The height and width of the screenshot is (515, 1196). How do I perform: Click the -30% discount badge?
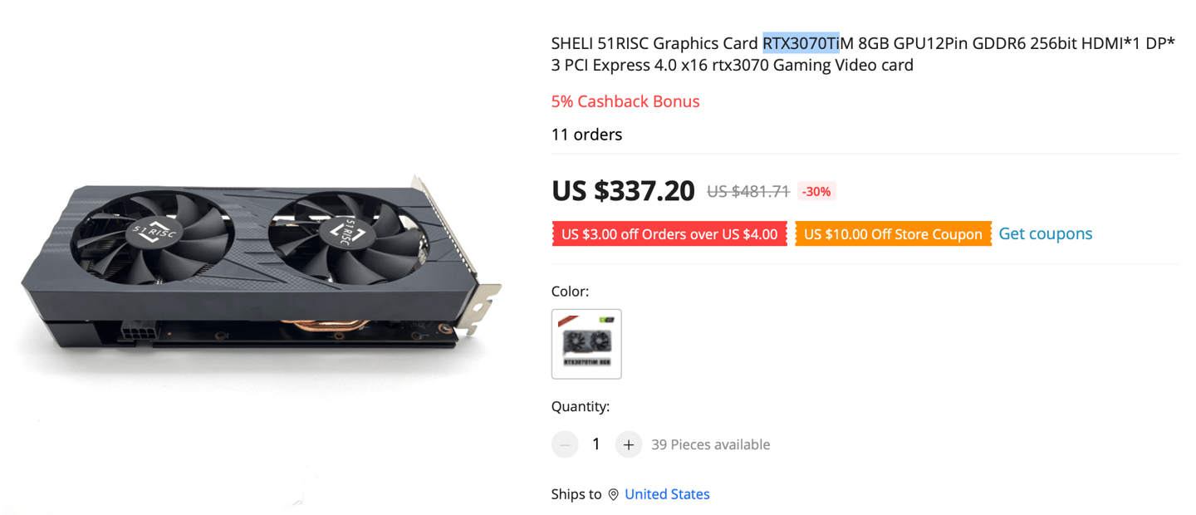(x=816, y=191)
